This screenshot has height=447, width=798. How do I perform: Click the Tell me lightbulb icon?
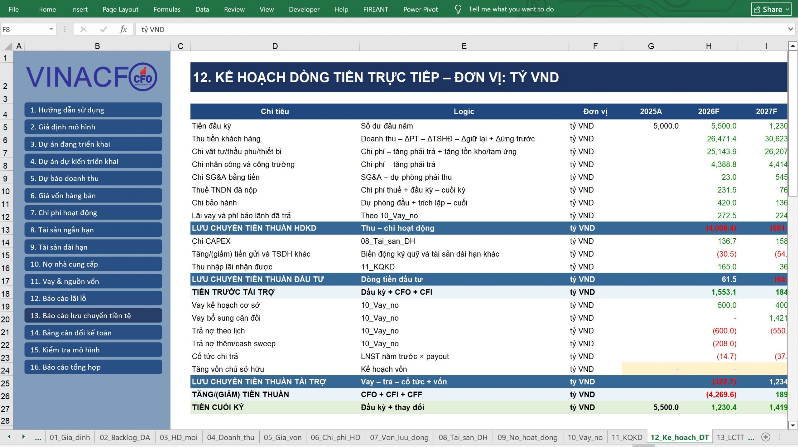(458, 9)
